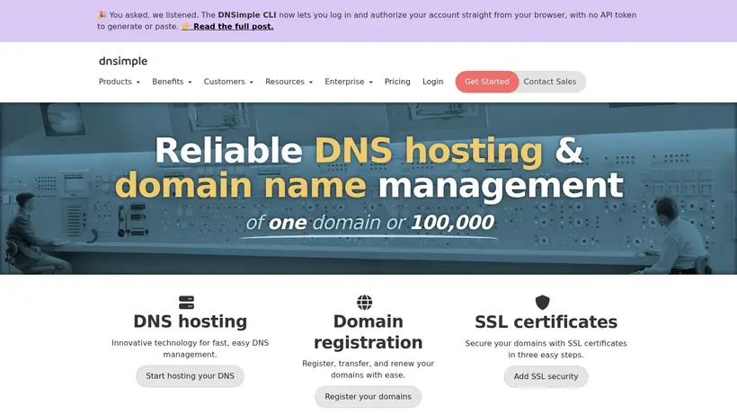
Task: Click the Domain registration heading
Action: [368, 332]
